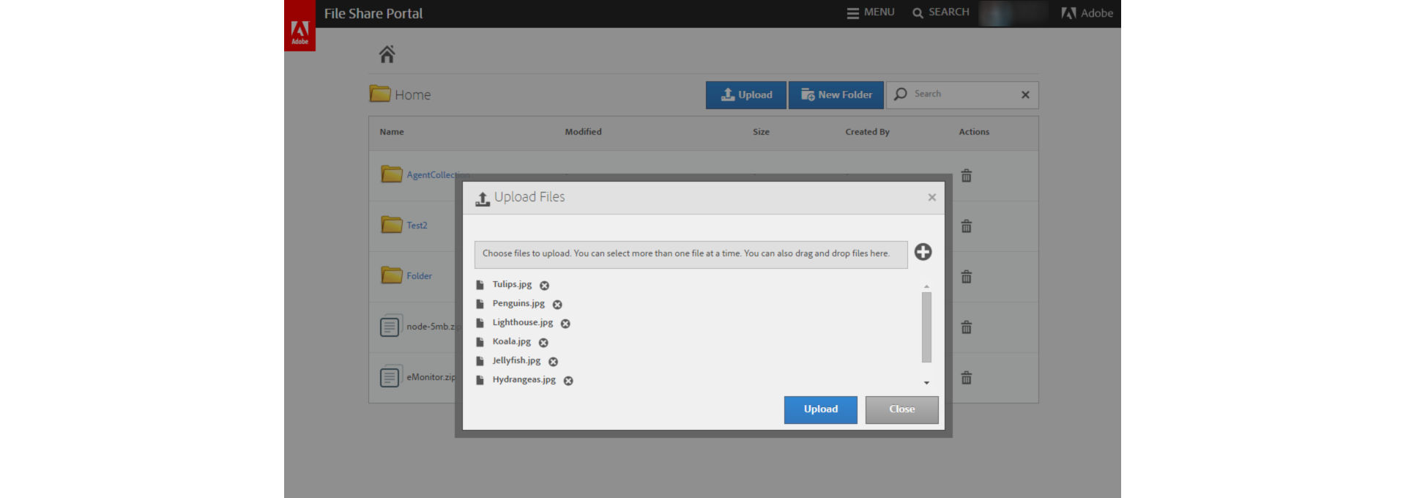Go to Home via the house icon
Viewport: 1406px width, 498px height.
[387, 54]
